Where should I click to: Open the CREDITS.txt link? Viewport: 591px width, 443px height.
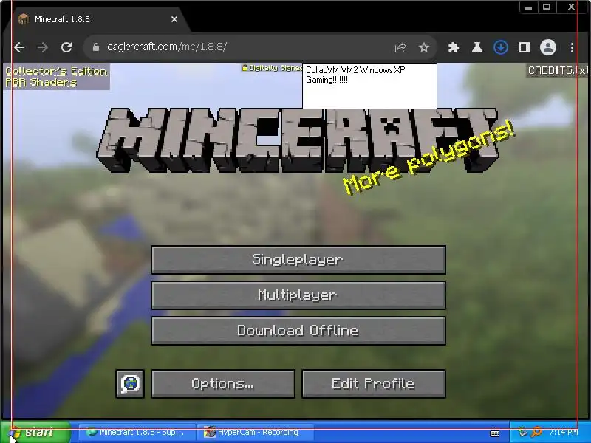click(x=558, y=70)
